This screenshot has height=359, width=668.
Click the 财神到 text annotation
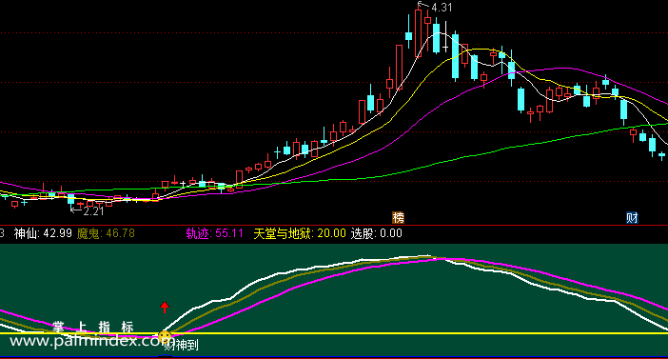coord(182,345)
